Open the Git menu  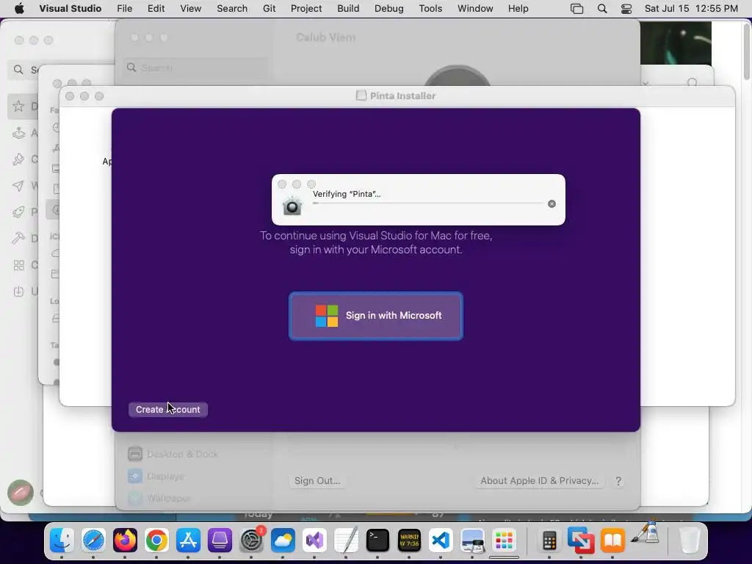tap(269, 9)
